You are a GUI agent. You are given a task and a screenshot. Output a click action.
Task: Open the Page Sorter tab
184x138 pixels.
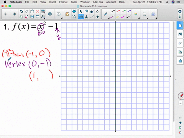pos(180,25)
